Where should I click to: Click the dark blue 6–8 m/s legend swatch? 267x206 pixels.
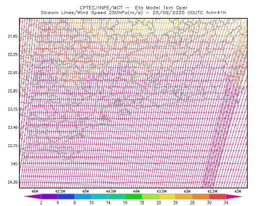point(66,196)
